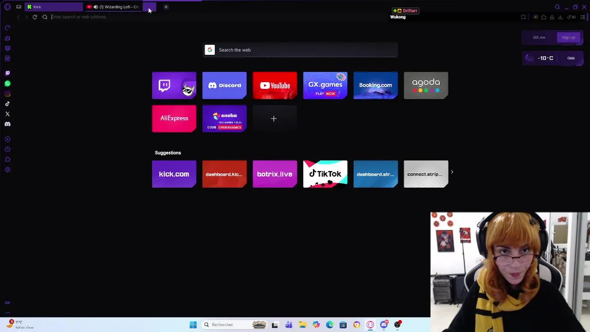Click the GX.me link
Image resolution: width=590 pixels, height=332 pixels.
click(x=539, y=37)
